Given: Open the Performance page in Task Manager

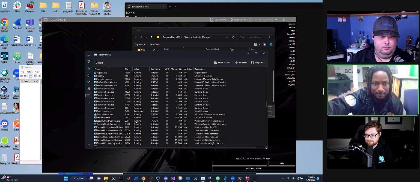Looking at the screenshot, I should pyautogui.click(x=89, y=68).
